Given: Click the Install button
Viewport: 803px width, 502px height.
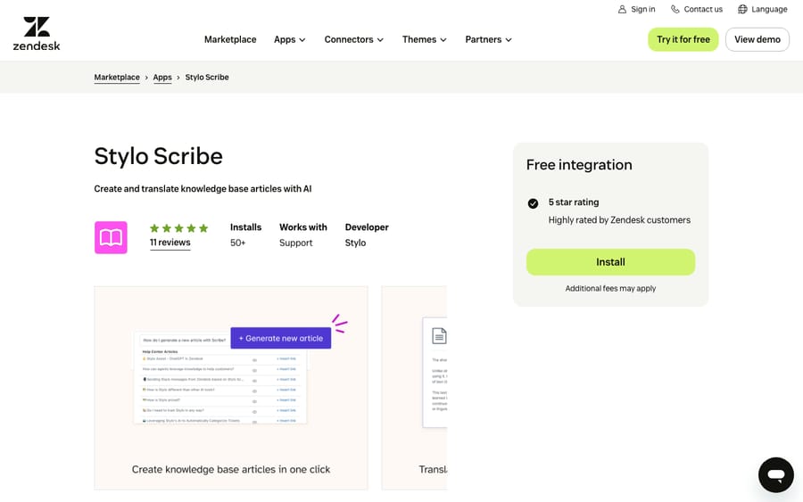Looking at the screenshot, I should (610, 262).
